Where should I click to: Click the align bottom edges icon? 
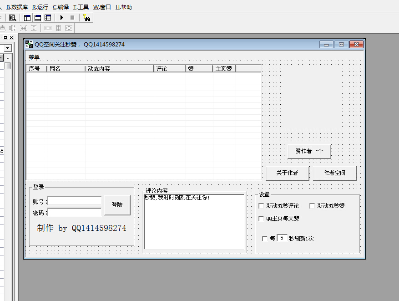tap(3, 28)
